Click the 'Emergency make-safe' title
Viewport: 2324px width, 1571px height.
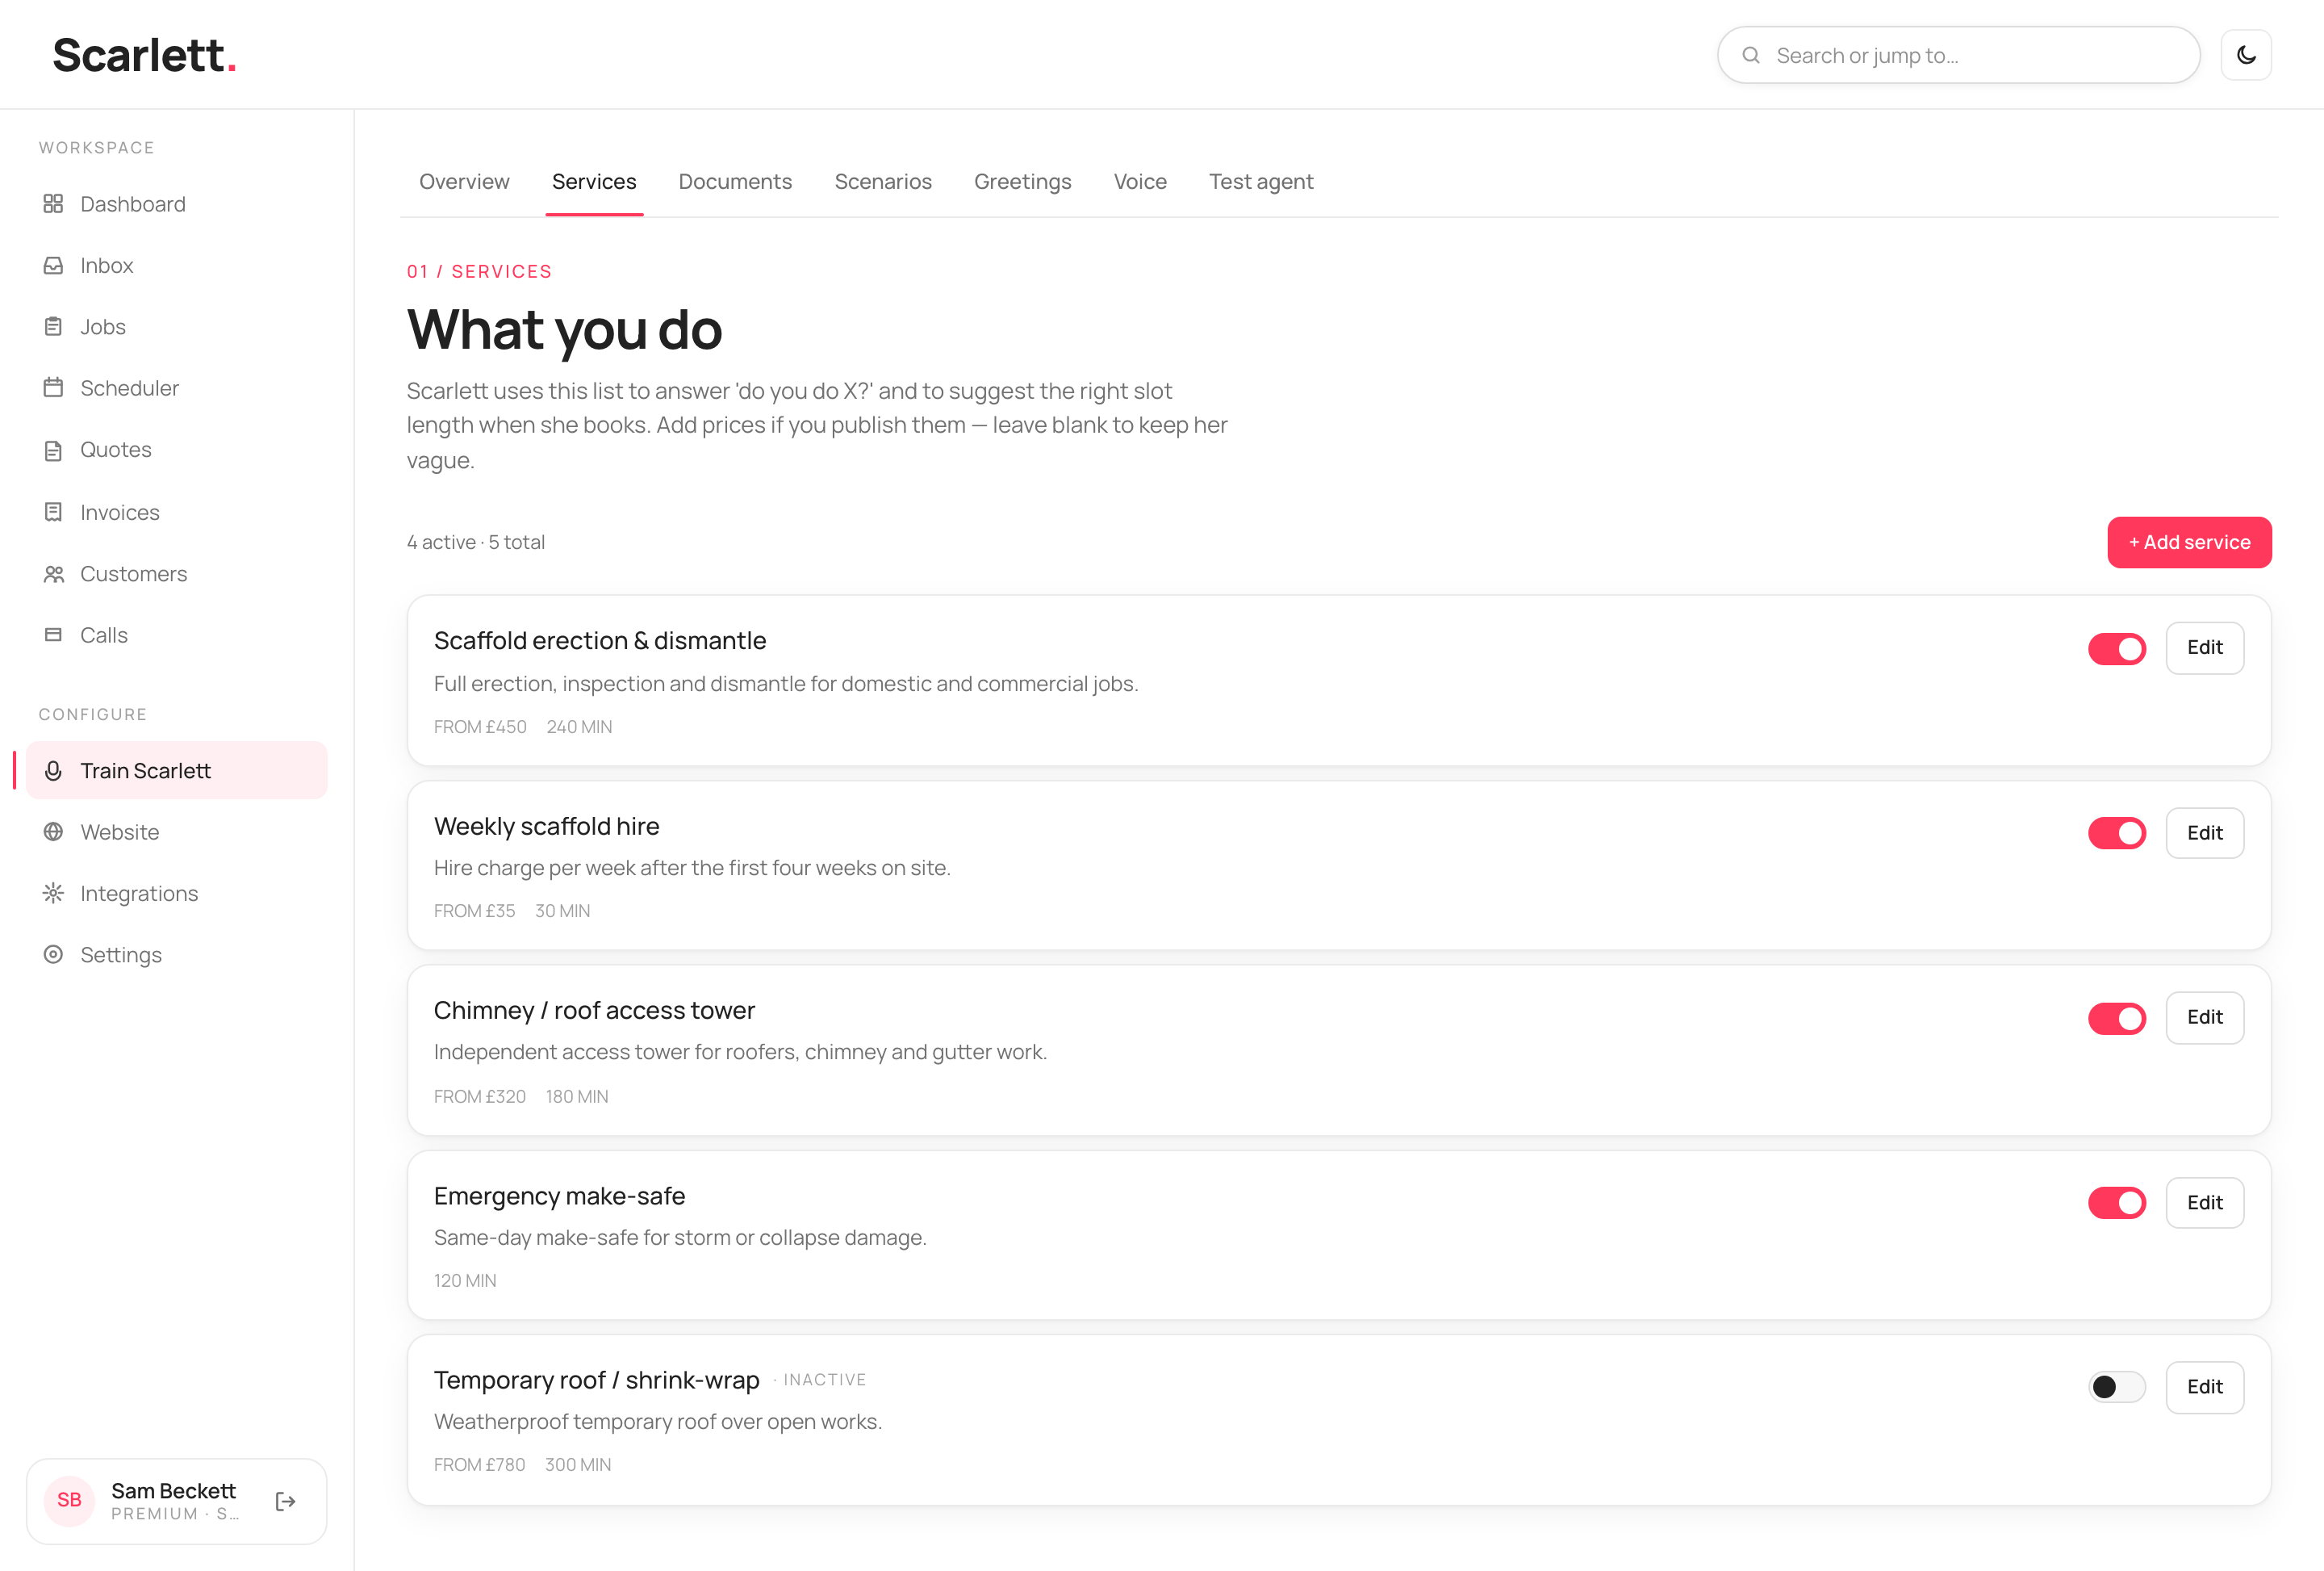tap(559, 1196)
